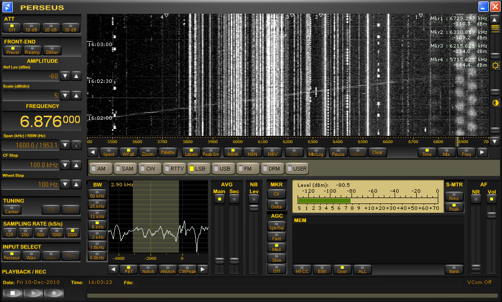Click the Perseus logo icon in title bar
The width and height of the screenshot is (502, 302).
pyautogui.click(x=7, y=7)
